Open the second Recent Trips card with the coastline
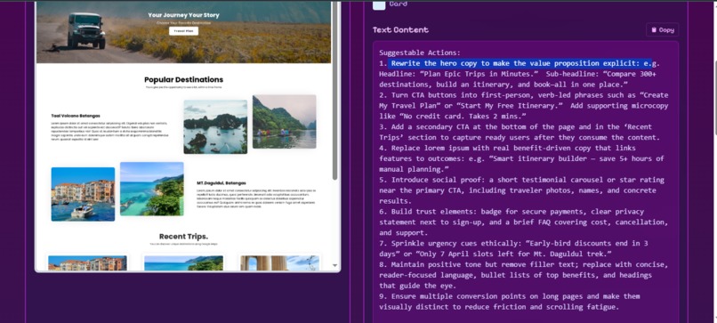 pyautogui.click(x=183, y=262)
